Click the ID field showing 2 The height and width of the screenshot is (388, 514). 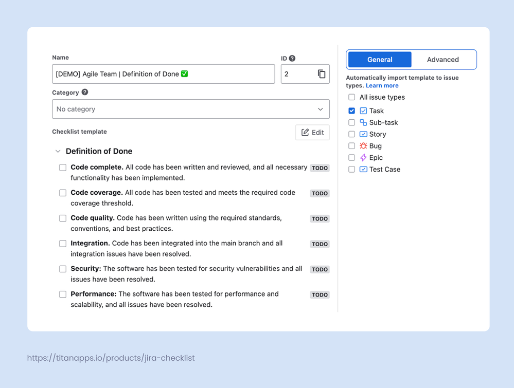coord(305,74)
